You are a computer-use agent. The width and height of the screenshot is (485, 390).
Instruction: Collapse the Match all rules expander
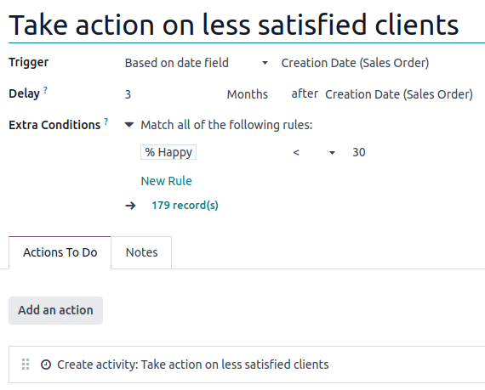point(129,125)
